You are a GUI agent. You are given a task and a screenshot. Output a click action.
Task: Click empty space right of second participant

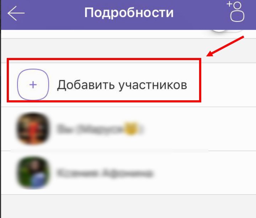tap(204, 173)
